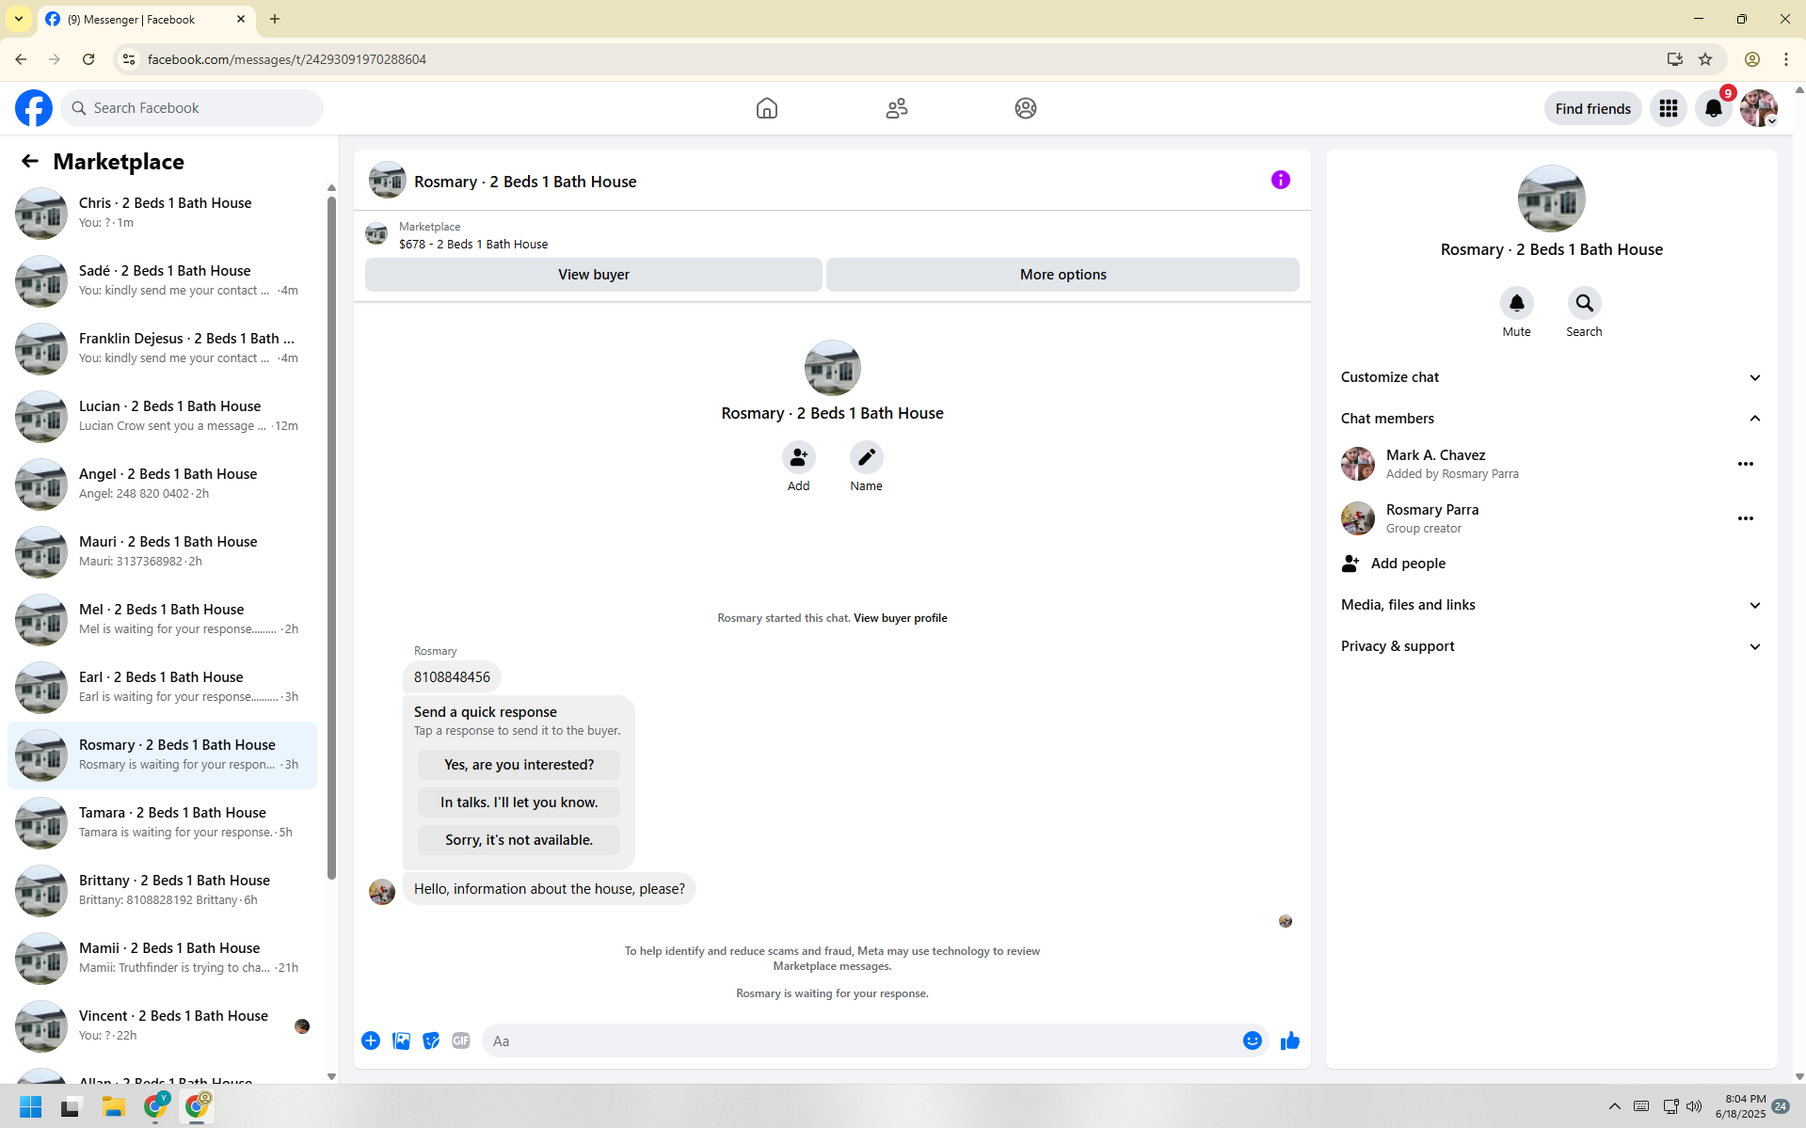The image size is (1806, 1128).
Task: Open Sadé 2 Beds 1 Bath House chat
Action: [162, 280]
